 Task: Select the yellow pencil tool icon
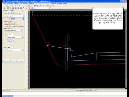point(43,6)
